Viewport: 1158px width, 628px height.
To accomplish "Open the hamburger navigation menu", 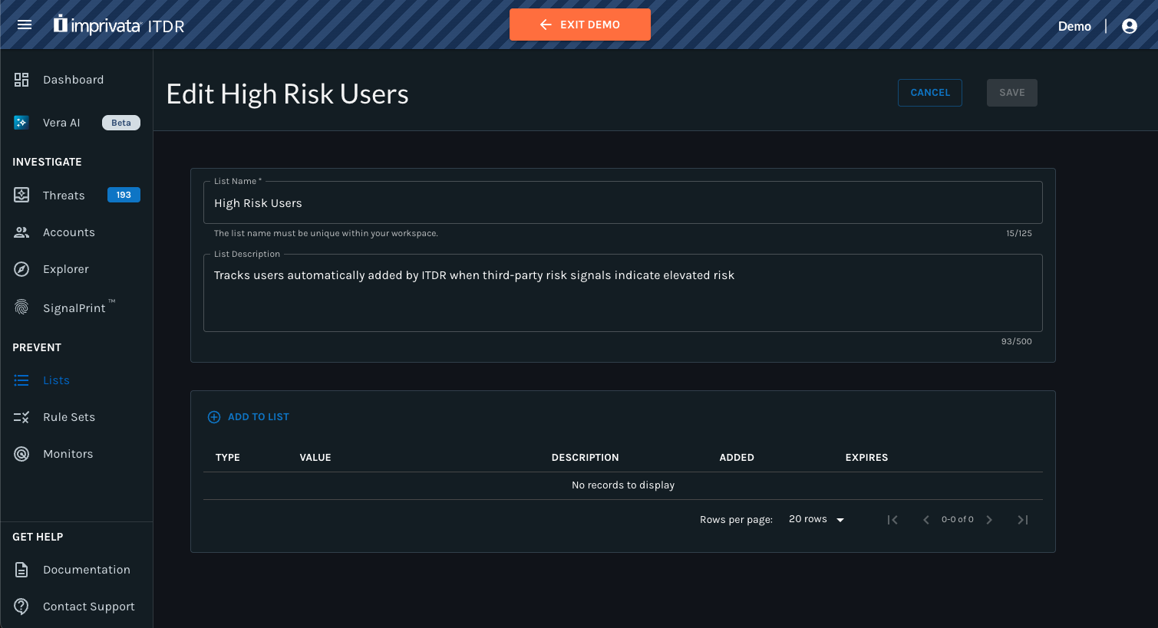I will [x=25, y=25].
